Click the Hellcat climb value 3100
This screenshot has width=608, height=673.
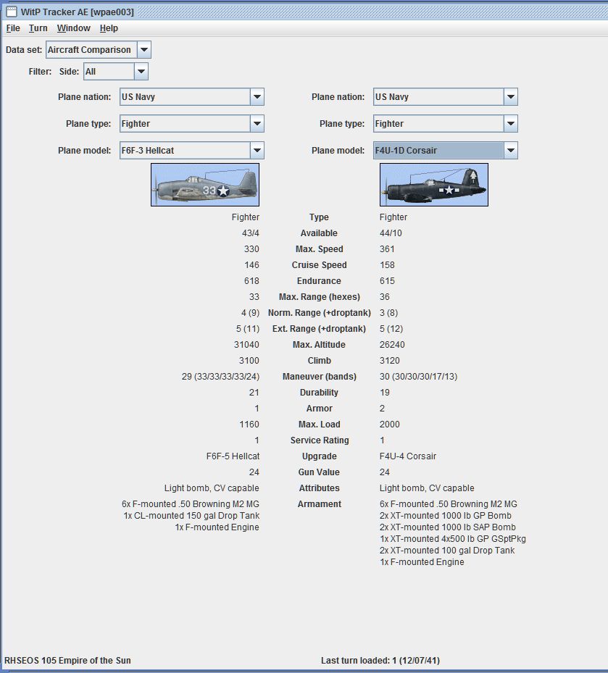tap(249, 361)
